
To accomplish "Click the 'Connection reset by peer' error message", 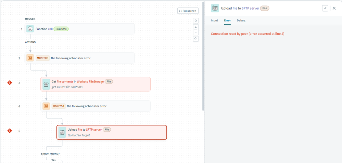I will pos(248,34).
